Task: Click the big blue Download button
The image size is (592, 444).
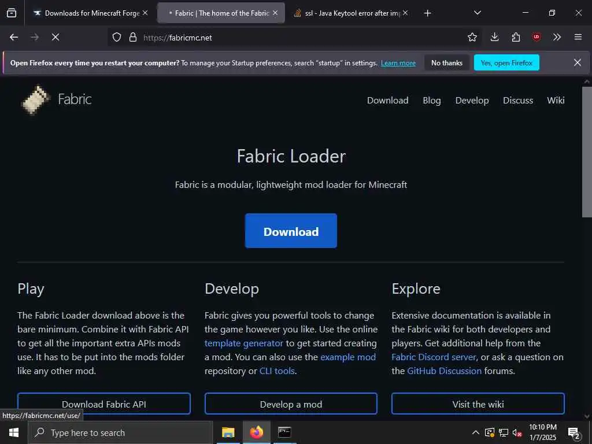Action: [x=291, y=231]
